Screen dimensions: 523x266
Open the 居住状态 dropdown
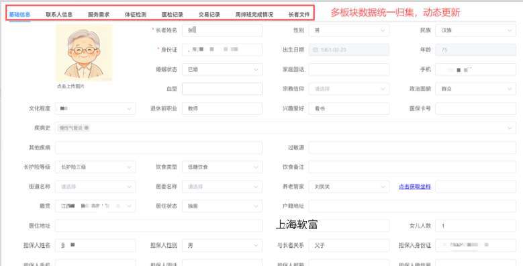click(222, 206)
